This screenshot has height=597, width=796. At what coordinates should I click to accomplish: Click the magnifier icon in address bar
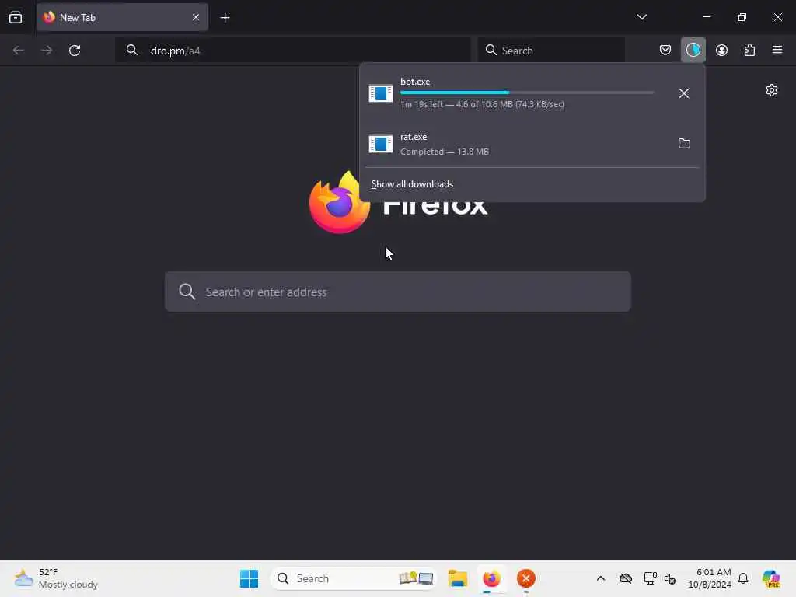coord(132,51)
